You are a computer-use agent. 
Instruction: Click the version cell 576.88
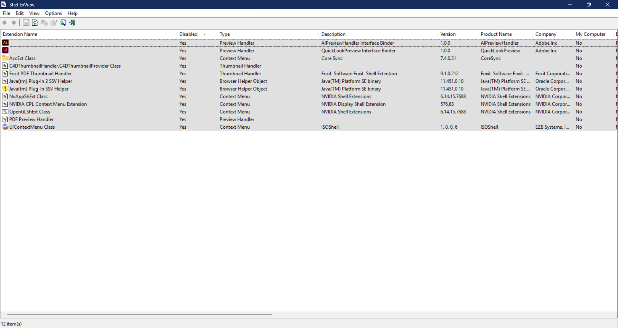[447, 104]
